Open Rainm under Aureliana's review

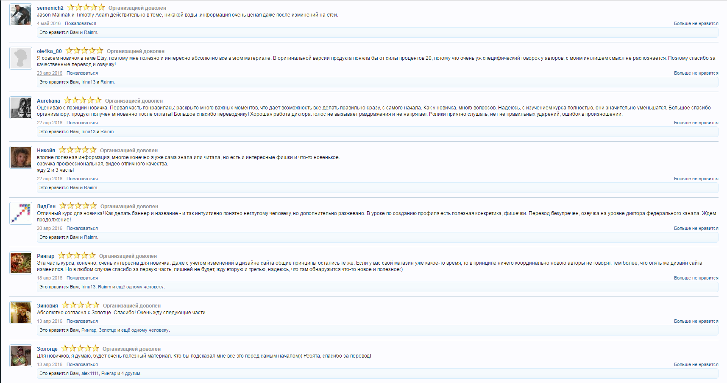click(x=107, y=132)
